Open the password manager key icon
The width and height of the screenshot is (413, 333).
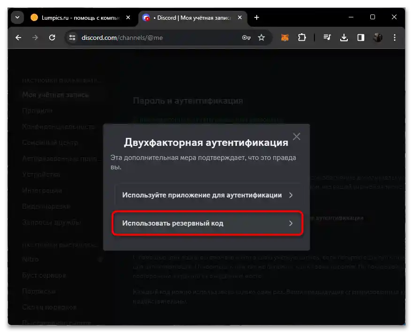[x=247, y=38]
